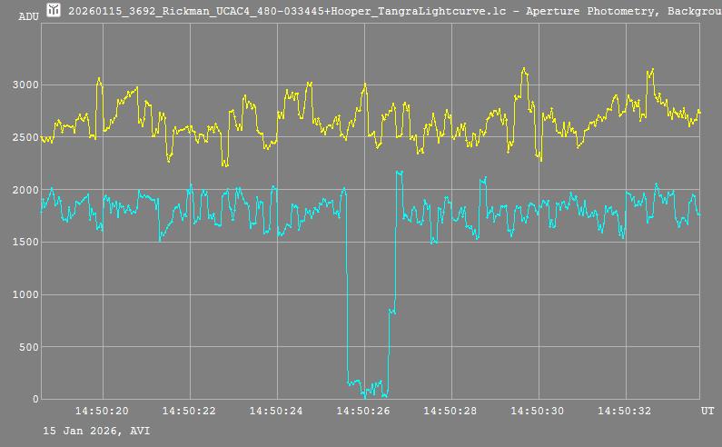Select the 14:50:28 time tick label
722x447 pixels.
(x=450, y=412)
